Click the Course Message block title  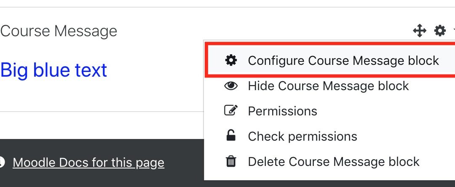tap(59, 31)
